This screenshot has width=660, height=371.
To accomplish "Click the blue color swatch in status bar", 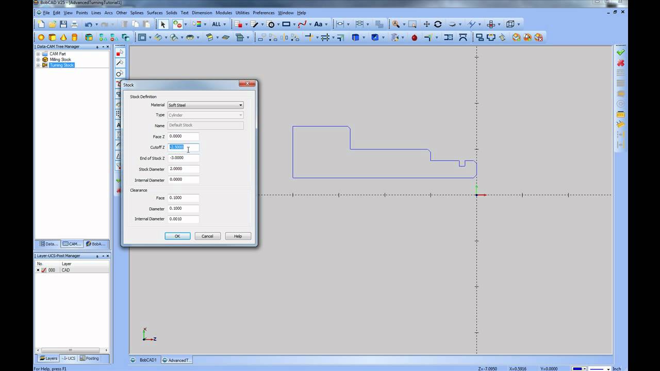I will (x=578, y=368).
